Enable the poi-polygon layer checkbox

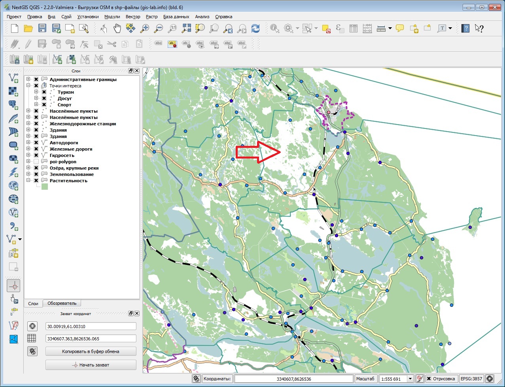(x=36, y=162)
